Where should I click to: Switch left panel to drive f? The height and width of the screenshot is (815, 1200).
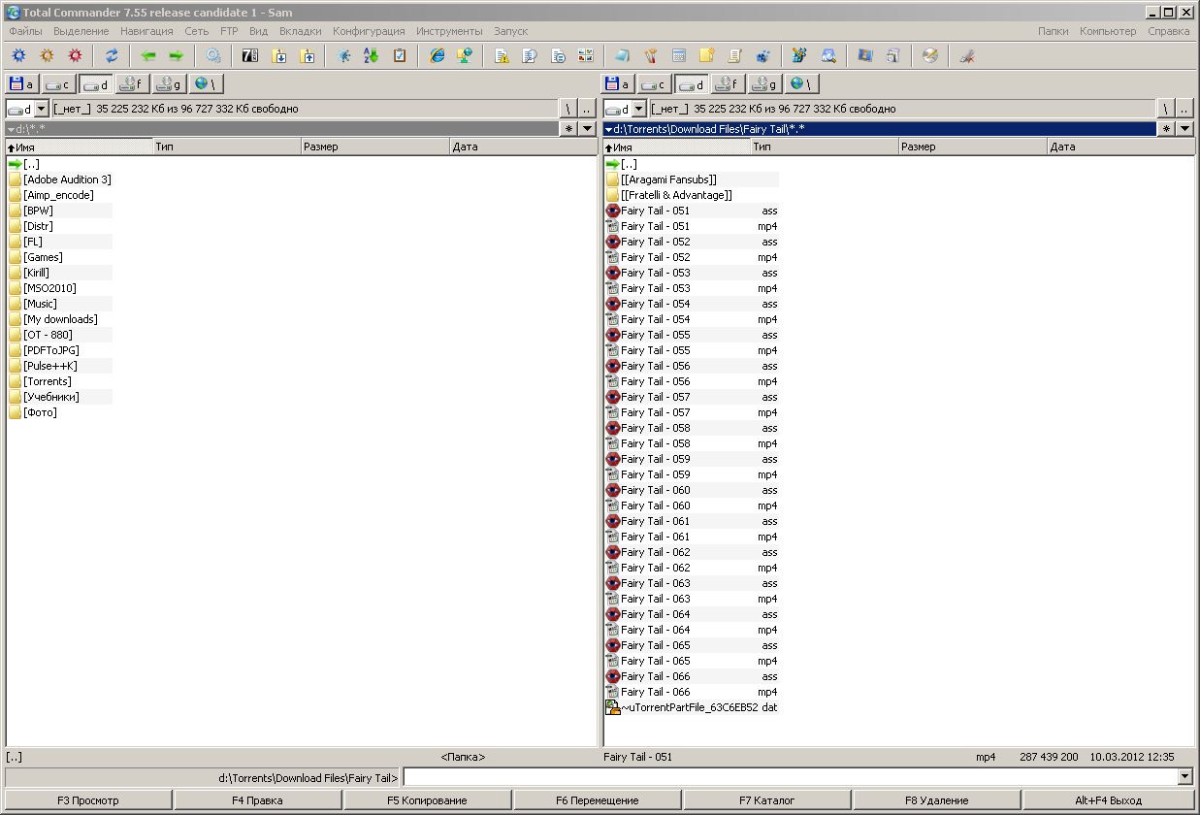coord(132,84)
